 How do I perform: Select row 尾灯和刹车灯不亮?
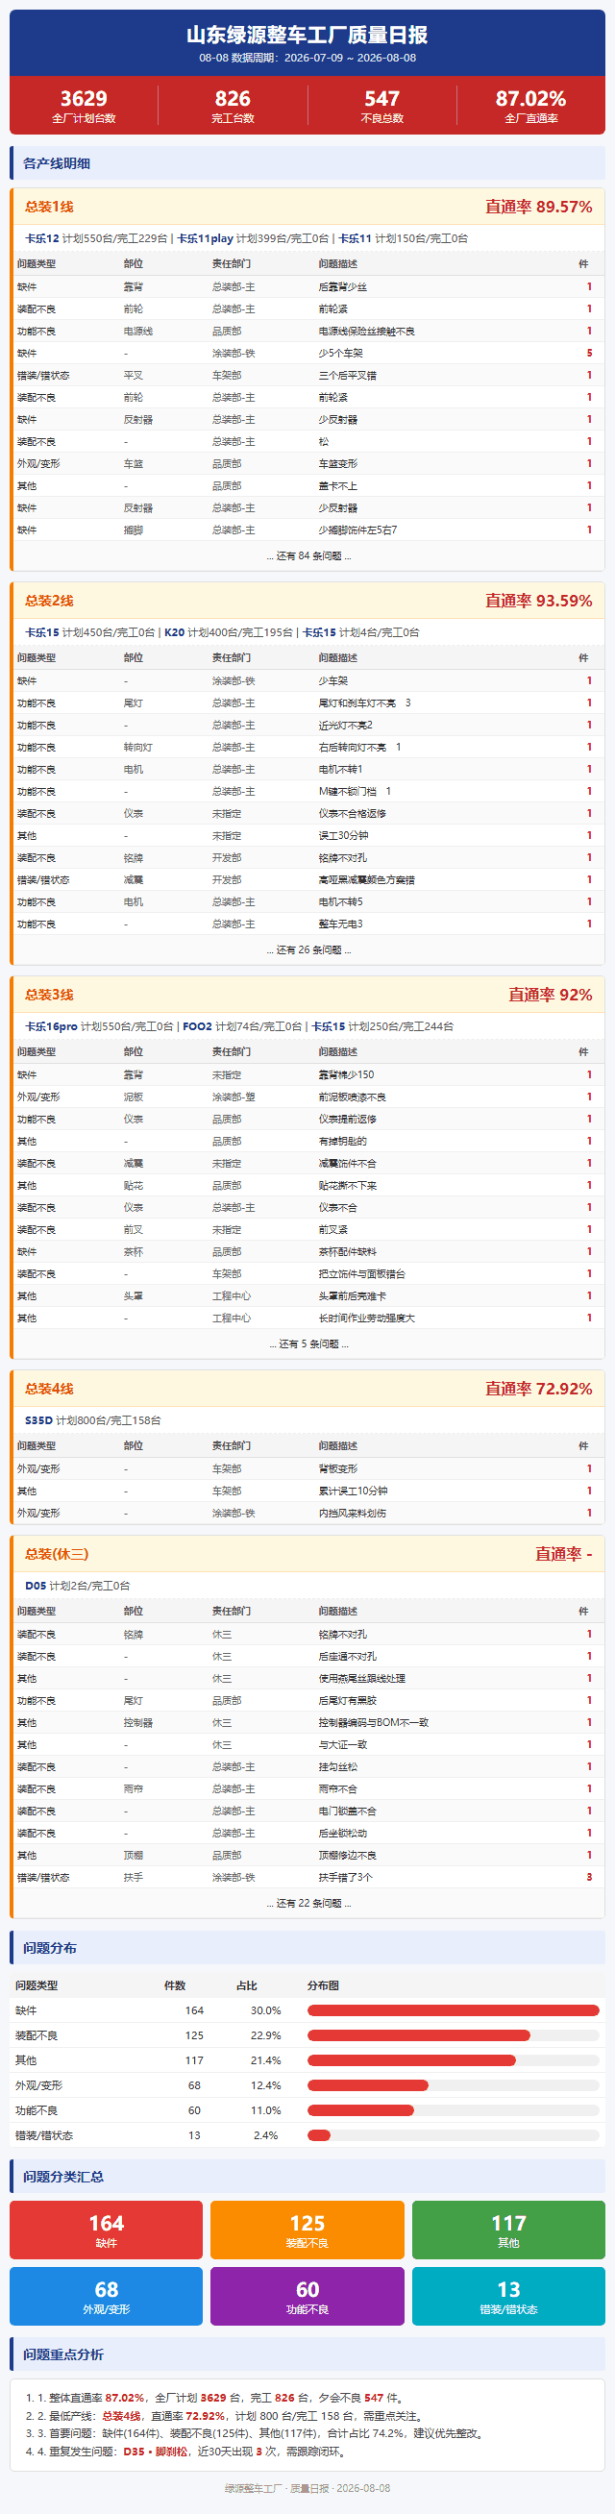(x=307, y=702)
